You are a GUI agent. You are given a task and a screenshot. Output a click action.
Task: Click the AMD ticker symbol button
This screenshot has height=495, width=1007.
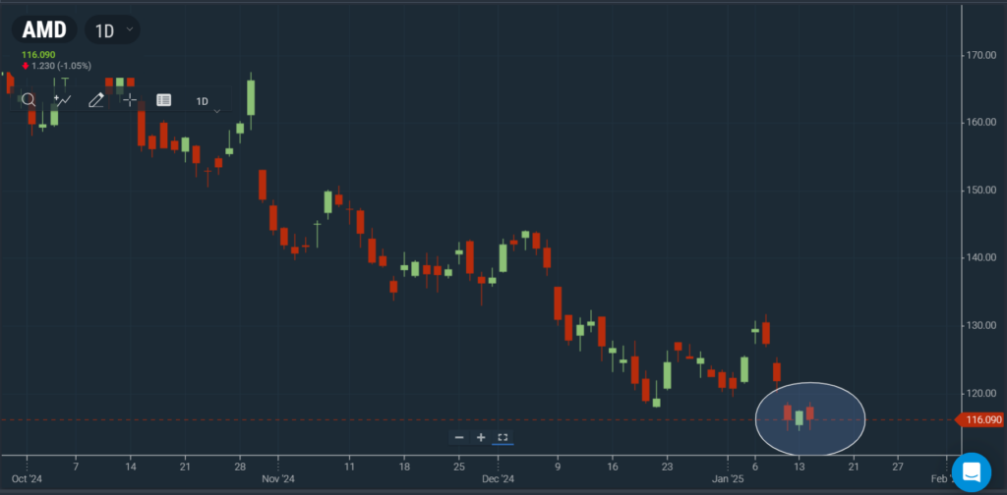[45, 30]
